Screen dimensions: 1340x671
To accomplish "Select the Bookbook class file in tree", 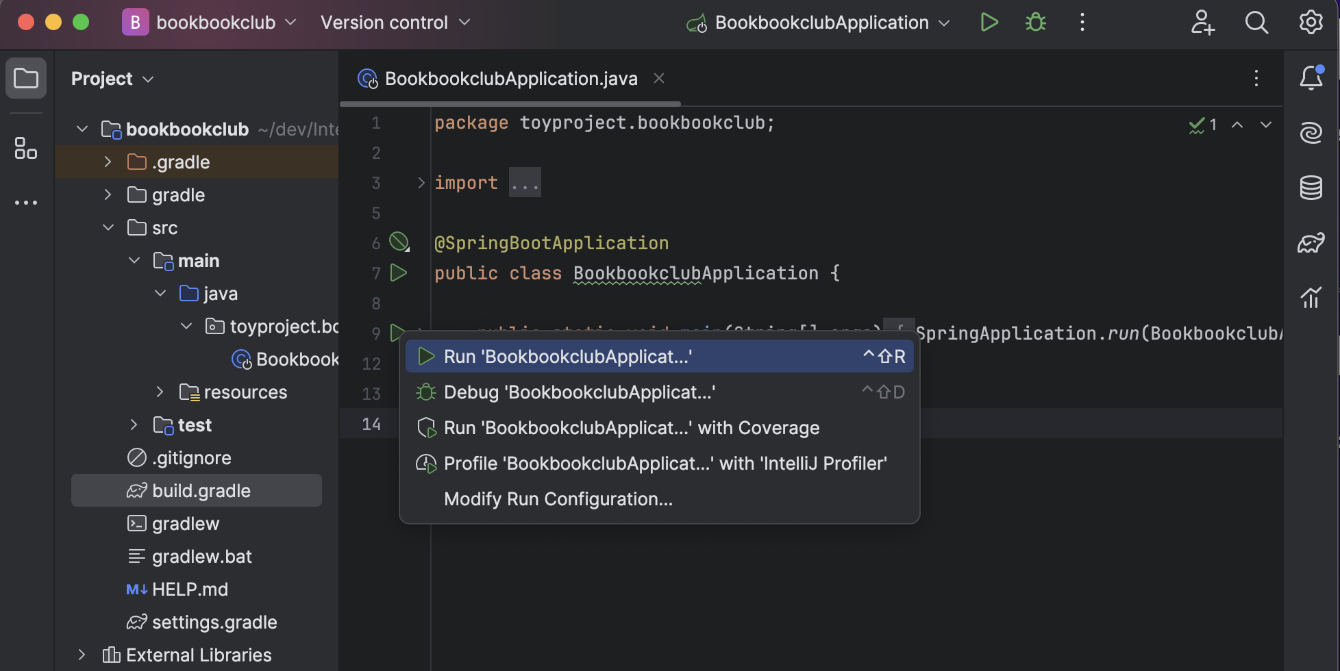I will [286, 359].
